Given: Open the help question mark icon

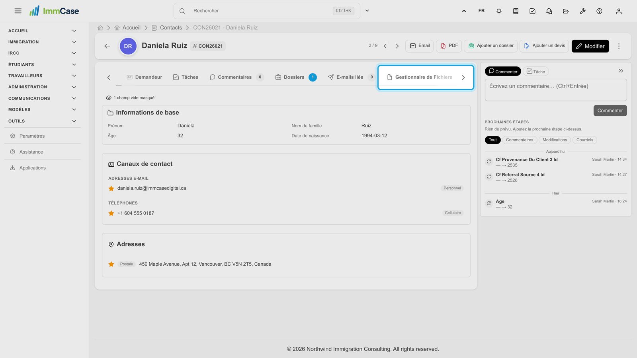Looking at the screenshot, I should coord(599,11).
